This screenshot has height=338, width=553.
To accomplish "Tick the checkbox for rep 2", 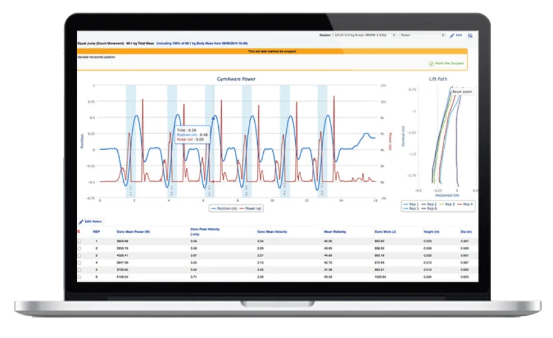I will coord(79,248).
